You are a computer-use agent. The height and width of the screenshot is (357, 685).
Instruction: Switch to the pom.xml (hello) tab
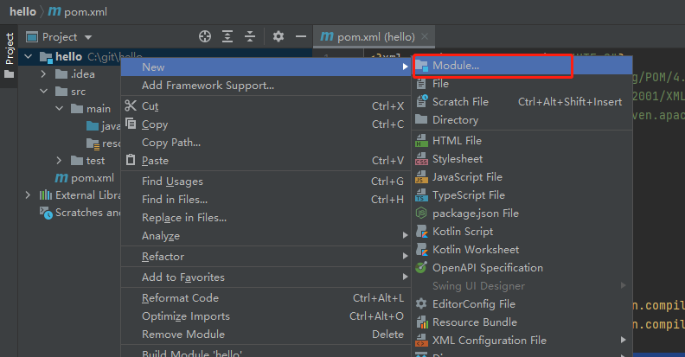click(x=375, y=36)
